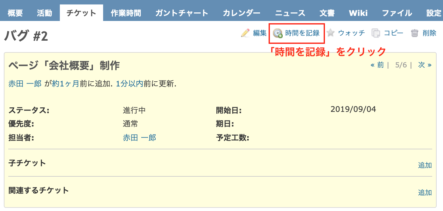Viewport: 443px width, 211px height.
Task: Click the 約1ヶ月 added-time link
Action: pyautogui.click(x=66, y=84)
